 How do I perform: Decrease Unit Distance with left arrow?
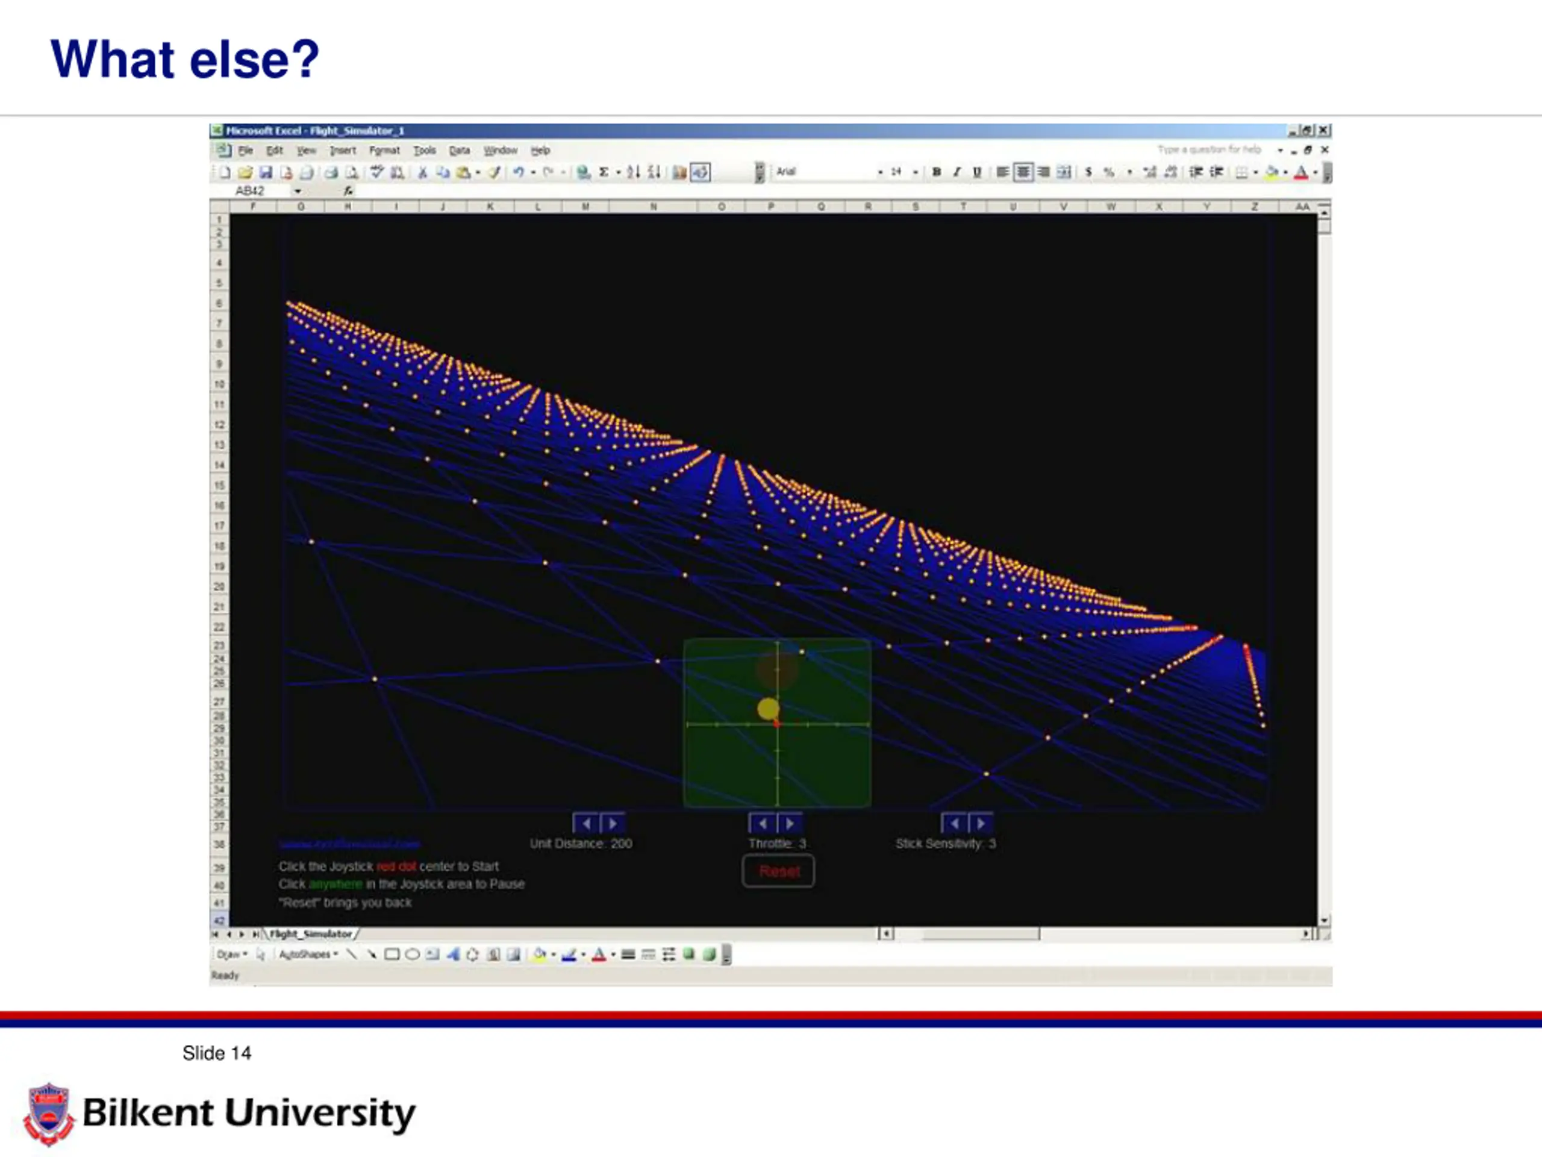coord(585,824)
